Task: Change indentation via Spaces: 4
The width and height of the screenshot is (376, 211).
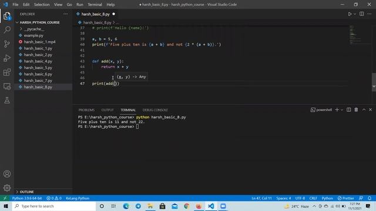Action: [283, 198]
